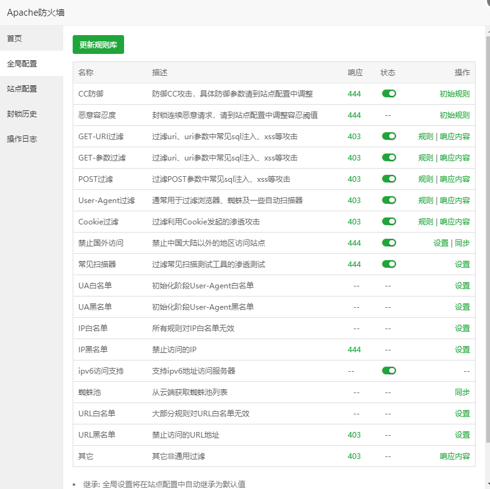Disable the 禁止国外访问 switch
Image resolution: width=490 pixels, height=489 pixels.
coord(388,243)
